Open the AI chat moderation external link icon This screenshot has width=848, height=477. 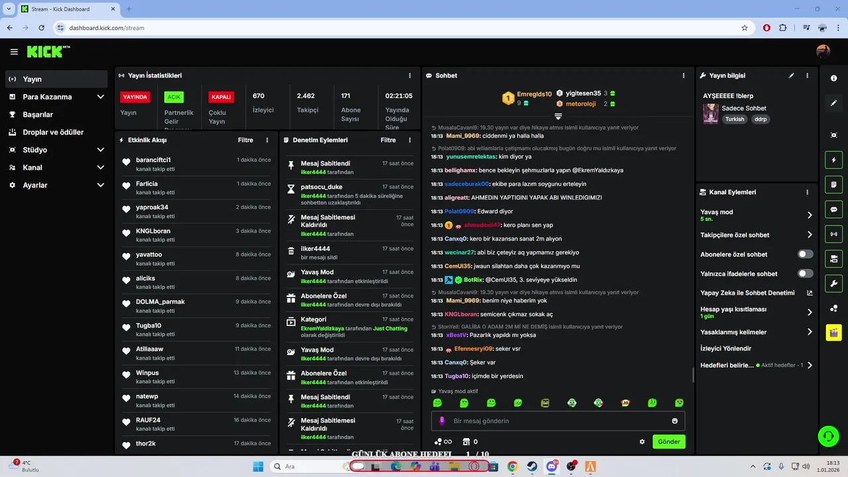pos(809,293)
